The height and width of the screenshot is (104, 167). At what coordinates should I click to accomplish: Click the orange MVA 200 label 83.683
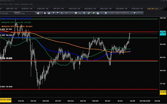pos(17,27)
